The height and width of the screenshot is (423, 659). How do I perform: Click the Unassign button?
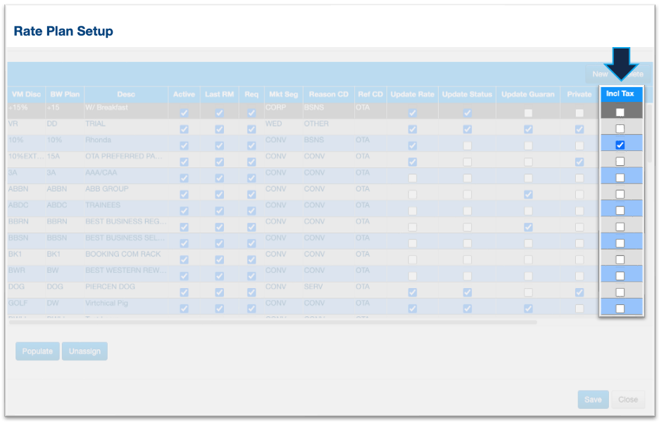coord(84,351)
